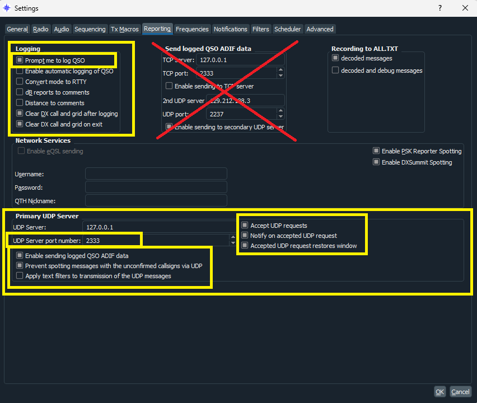This screenshot has width=477, height=403.
Task: Increment UDP Server port number spinner
Action: pos(233,238)
